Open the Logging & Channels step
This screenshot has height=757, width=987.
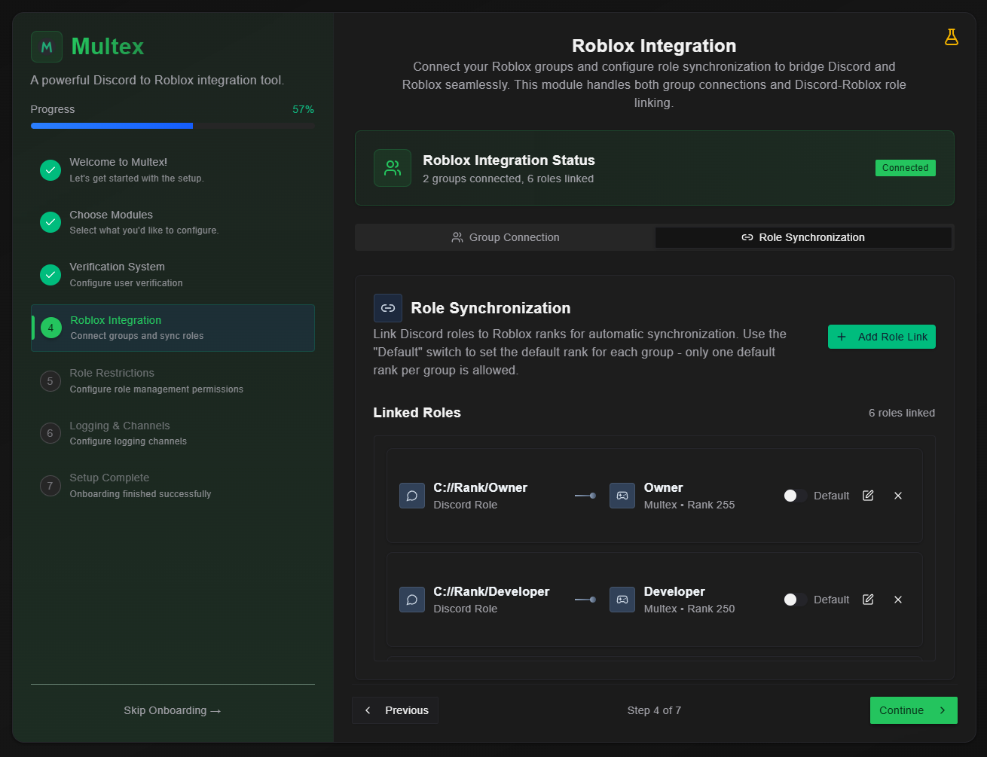coord(173,433)
